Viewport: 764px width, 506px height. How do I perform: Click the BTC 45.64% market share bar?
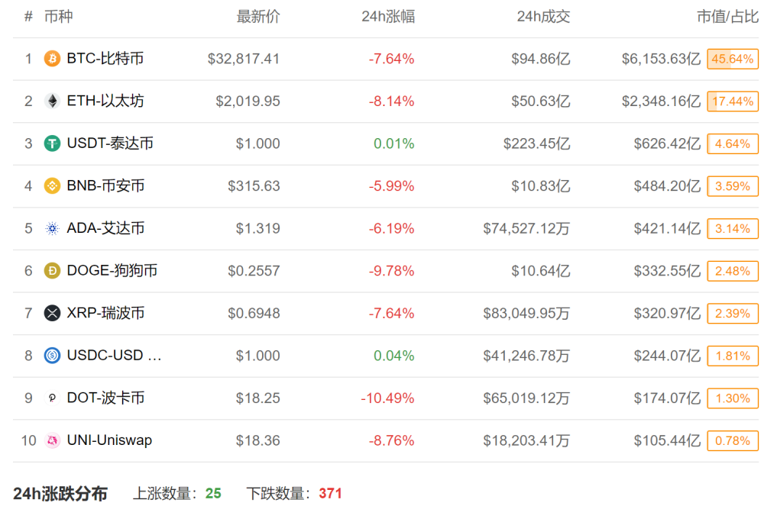[733, 59]
